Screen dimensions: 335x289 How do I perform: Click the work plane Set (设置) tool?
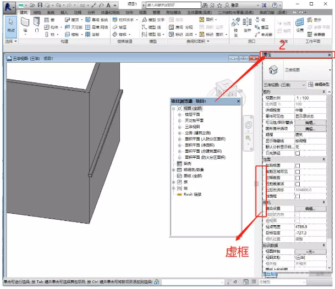click(300, 25)
